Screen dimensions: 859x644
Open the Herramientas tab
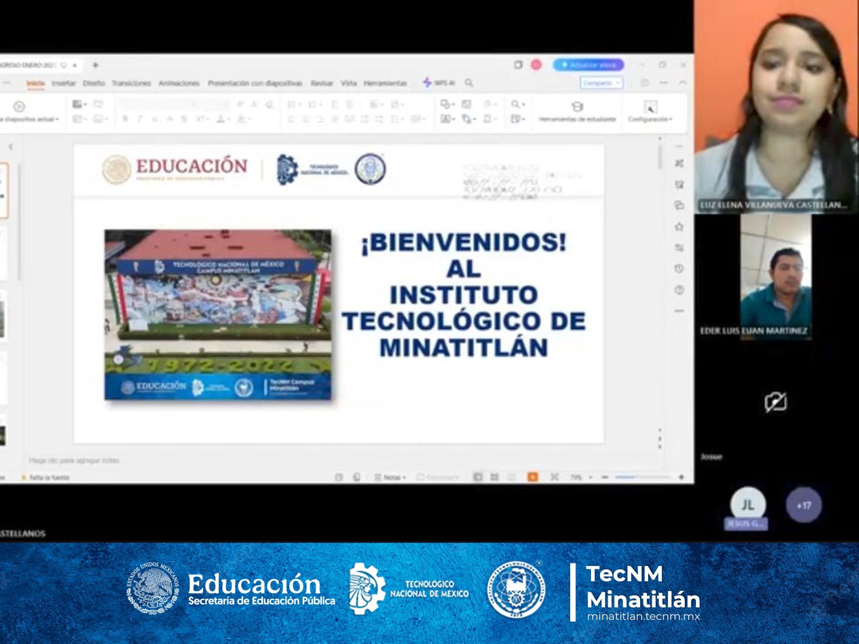(385, 83)
